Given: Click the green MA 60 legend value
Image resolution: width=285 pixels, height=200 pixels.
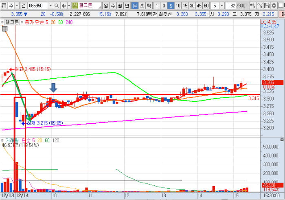Looking at the screenshot, I should pyautogui.click(x=61, y=22).
